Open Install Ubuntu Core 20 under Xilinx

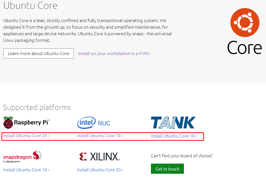pos(100,170)
